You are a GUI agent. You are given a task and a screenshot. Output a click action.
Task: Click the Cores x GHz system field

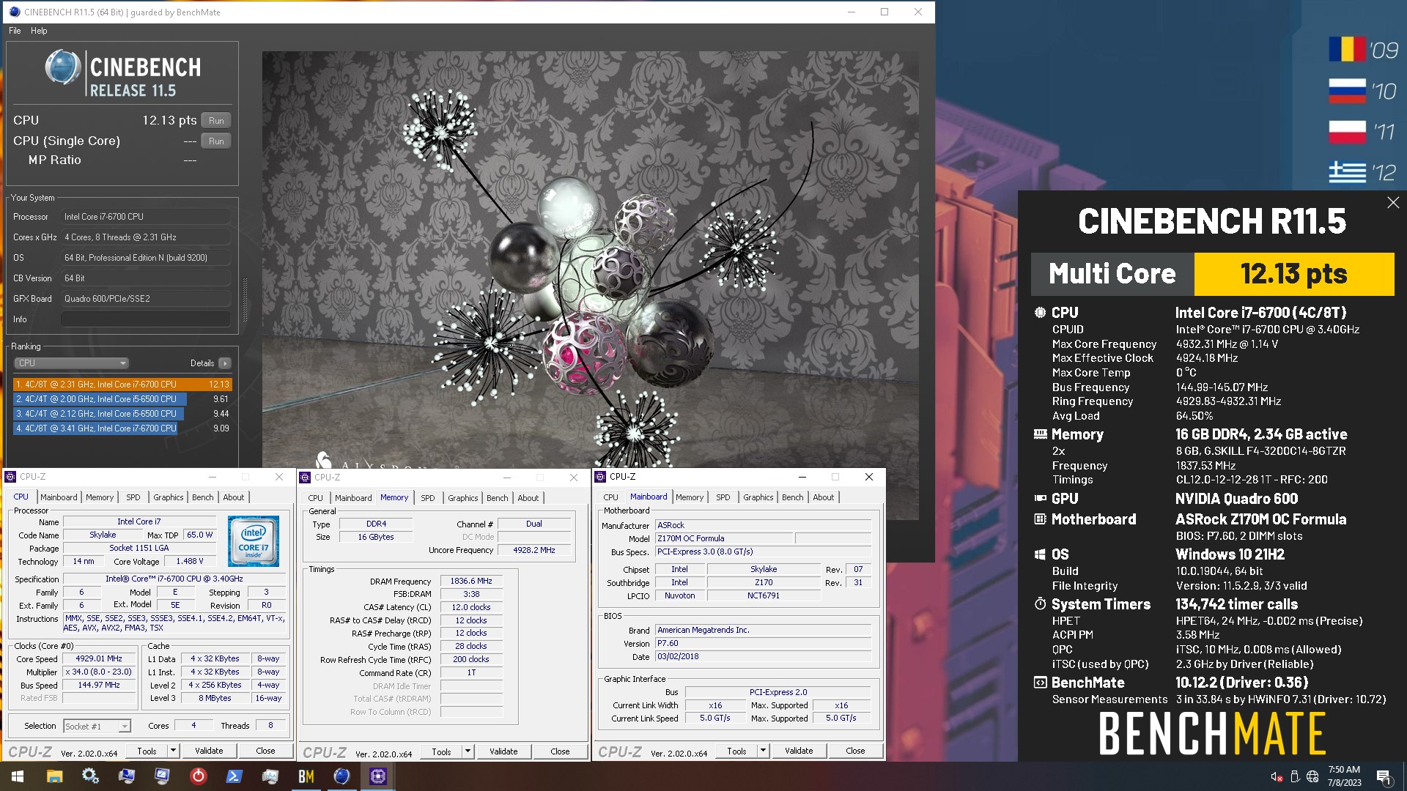point(146,237)
